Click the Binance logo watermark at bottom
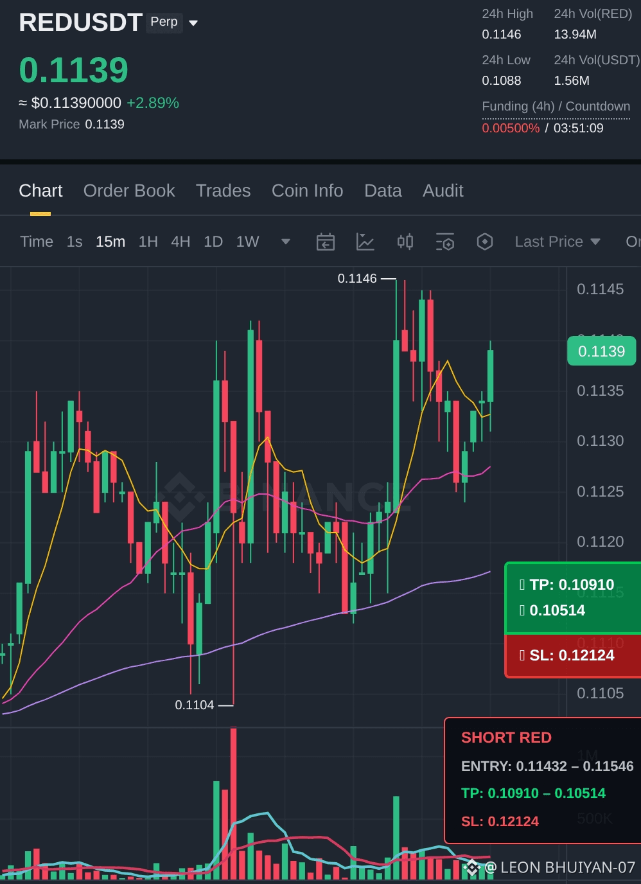Screen dimensions: 641x884 (472, 868)
